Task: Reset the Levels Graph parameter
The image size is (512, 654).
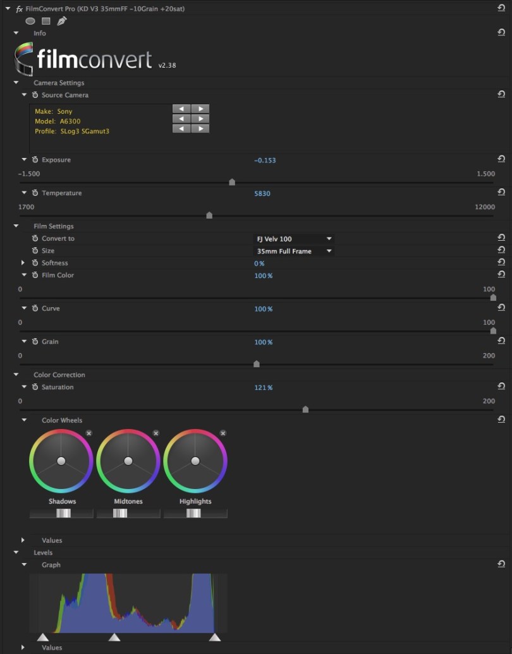Action: pyautogui.click(x=501, y=564)
